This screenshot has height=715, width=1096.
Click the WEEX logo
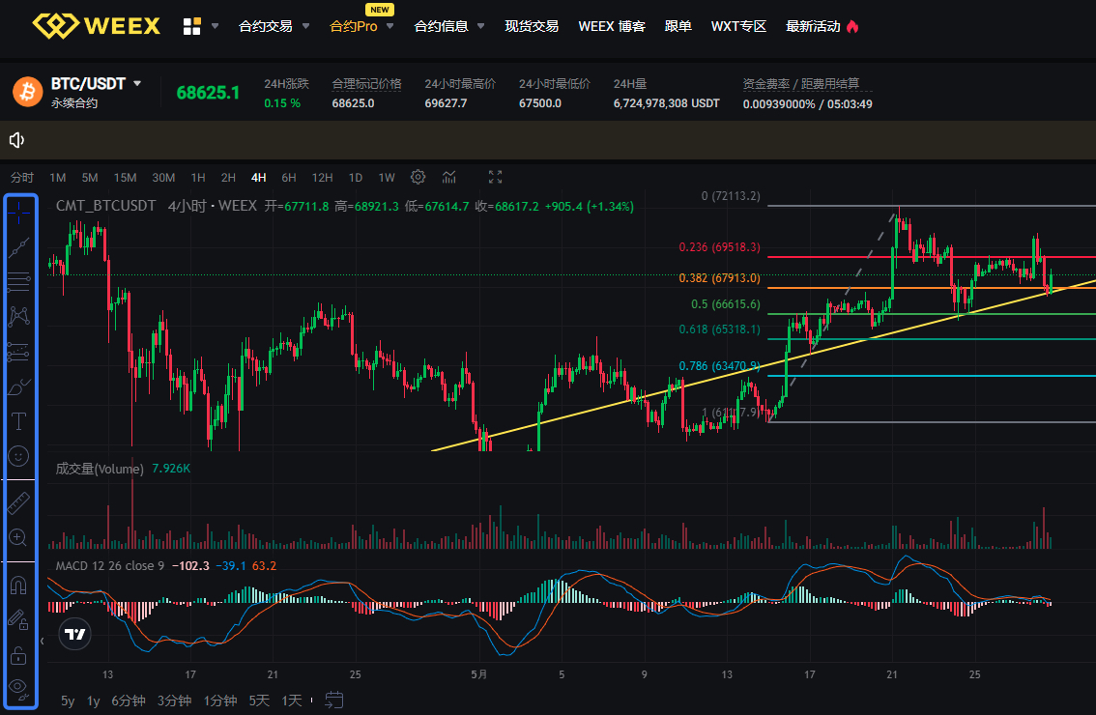click(x=97, y=26)
